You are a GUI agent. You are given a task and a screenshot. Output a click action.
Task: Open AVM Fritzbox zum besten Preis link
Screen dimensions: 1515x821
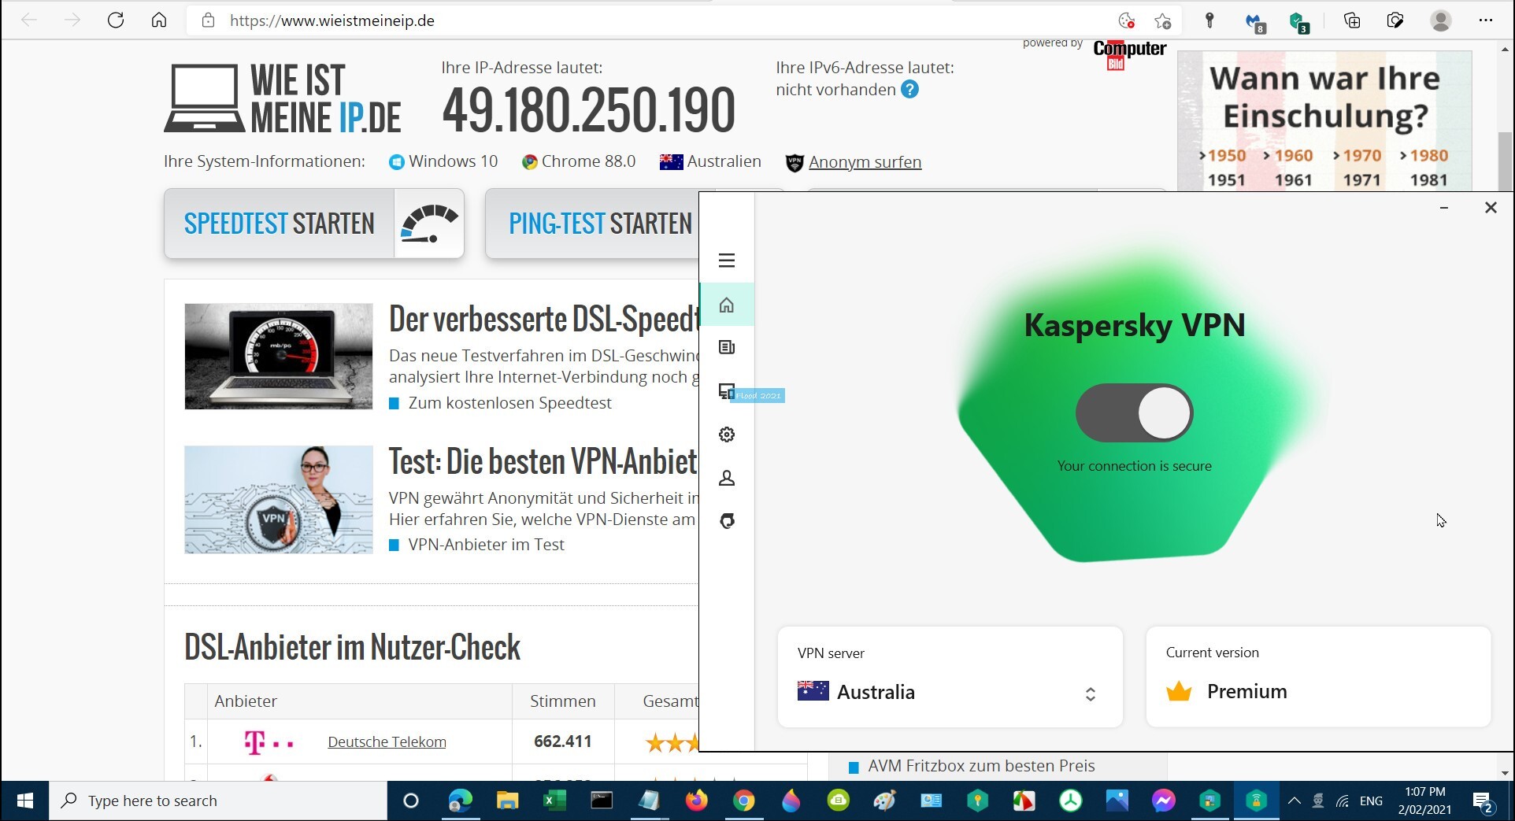click(981, 766)
